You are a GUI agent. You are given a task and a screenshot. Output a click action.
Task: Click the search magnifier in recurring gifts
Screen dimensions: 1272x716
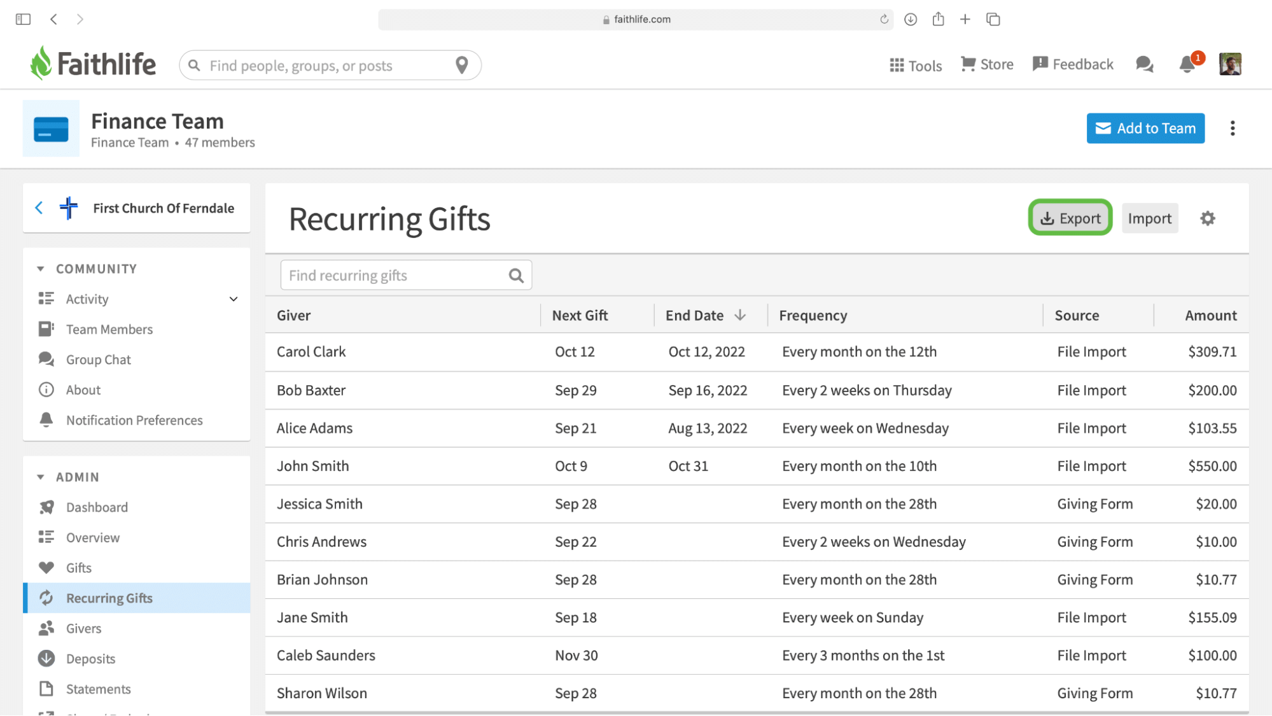(516, 276)
